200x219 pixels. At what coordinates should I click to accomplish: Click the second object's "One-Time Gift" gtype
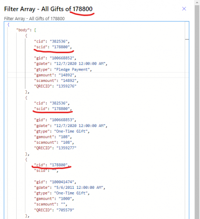pyautogui.click(x=71, y=131)
